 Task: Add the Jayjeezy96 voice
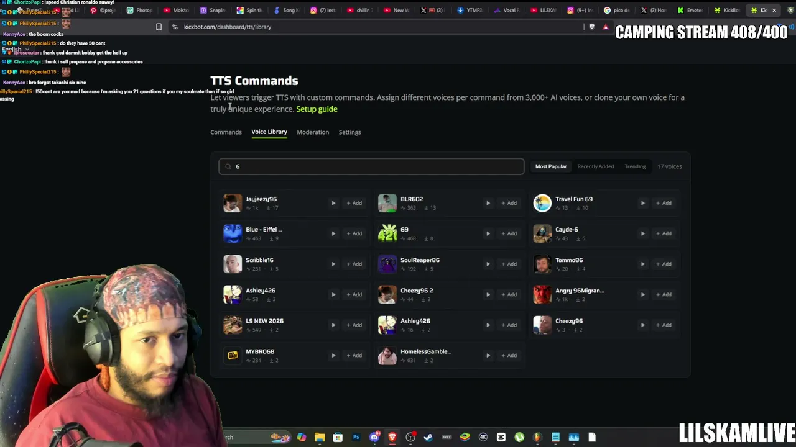[354, 203]
